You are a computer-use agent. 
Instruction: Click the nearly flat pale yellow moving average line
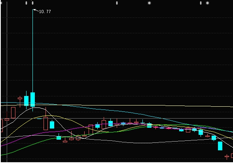pyautogui.click(x=119, y=105)
